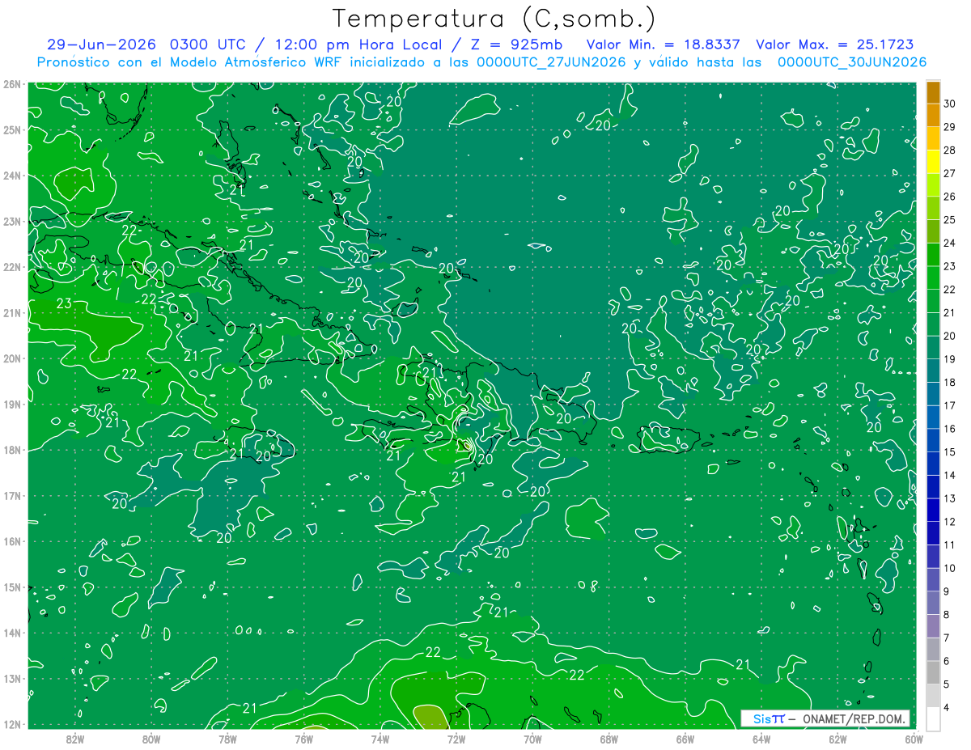Click the title 'Temperatura (C,somb.)'
The width and height of the screenshot is (971, 750).
494,19
